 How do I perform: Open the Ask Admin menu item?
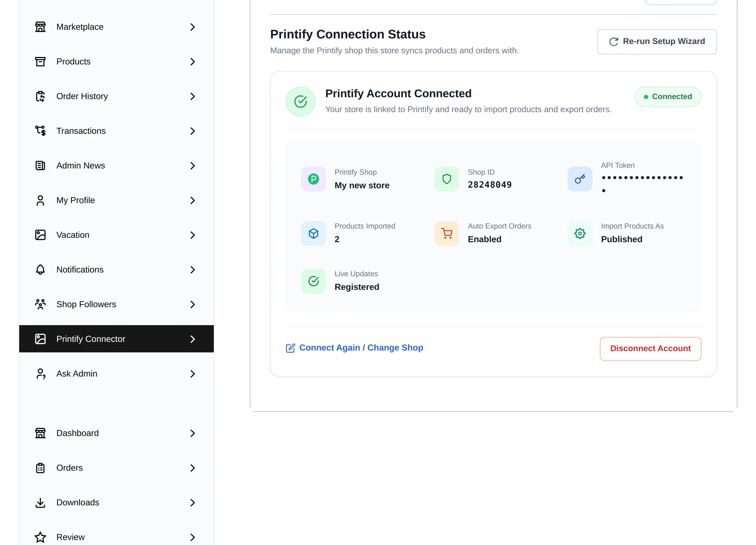click(116, 373)
